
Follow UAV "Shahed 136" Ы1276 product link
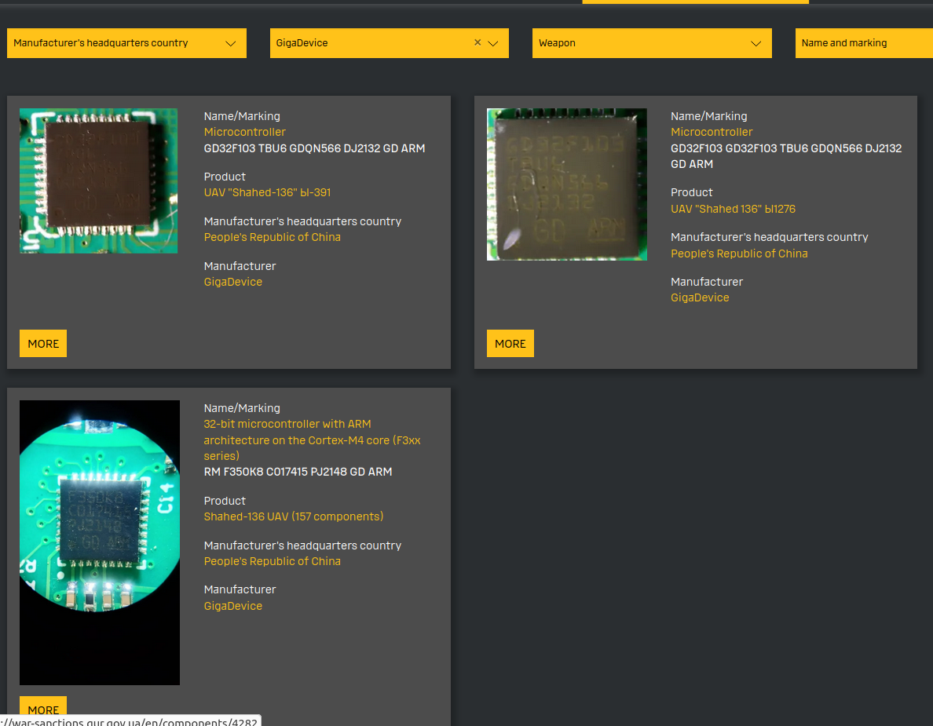point(733,209)
